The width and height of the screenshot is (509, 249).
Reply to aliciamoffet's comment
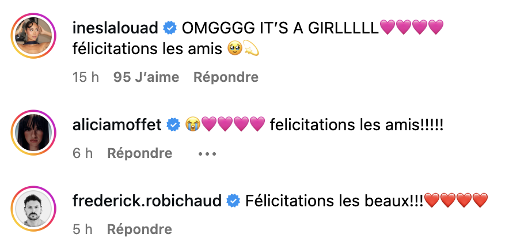[x=140, y=153]
